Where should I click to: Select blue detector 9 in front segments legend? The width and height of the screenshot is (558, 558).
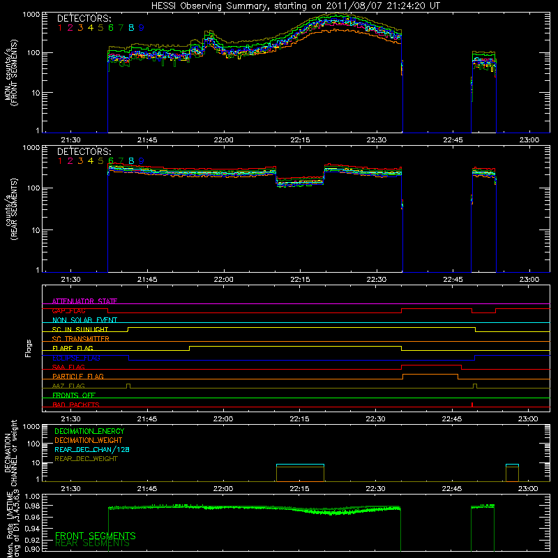(x=142, y=28)
